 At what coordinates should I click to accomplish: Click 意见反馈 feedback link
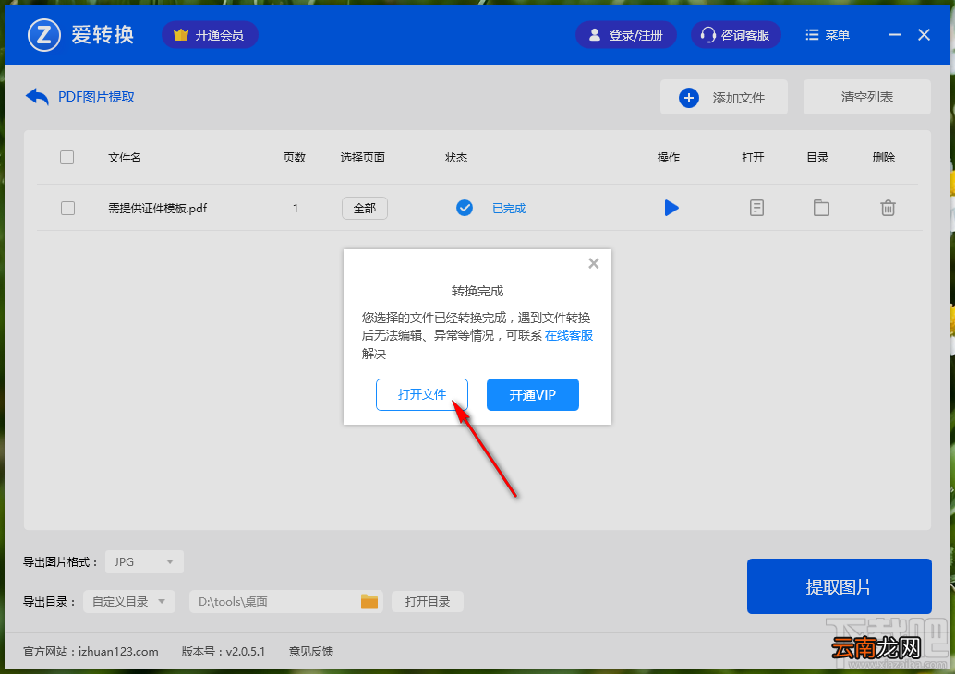point(310,652)
